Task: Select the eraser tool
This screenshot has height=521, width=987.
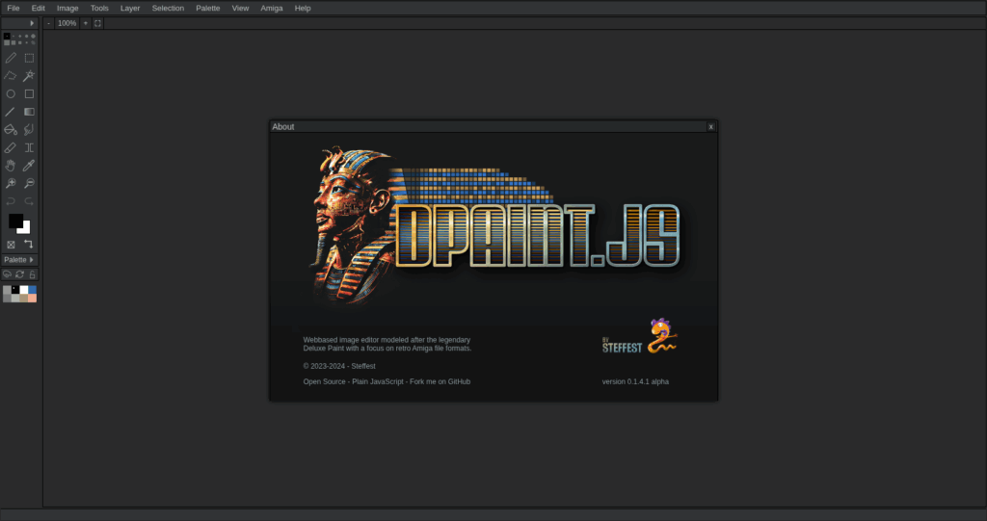Action: pos(11,147)
